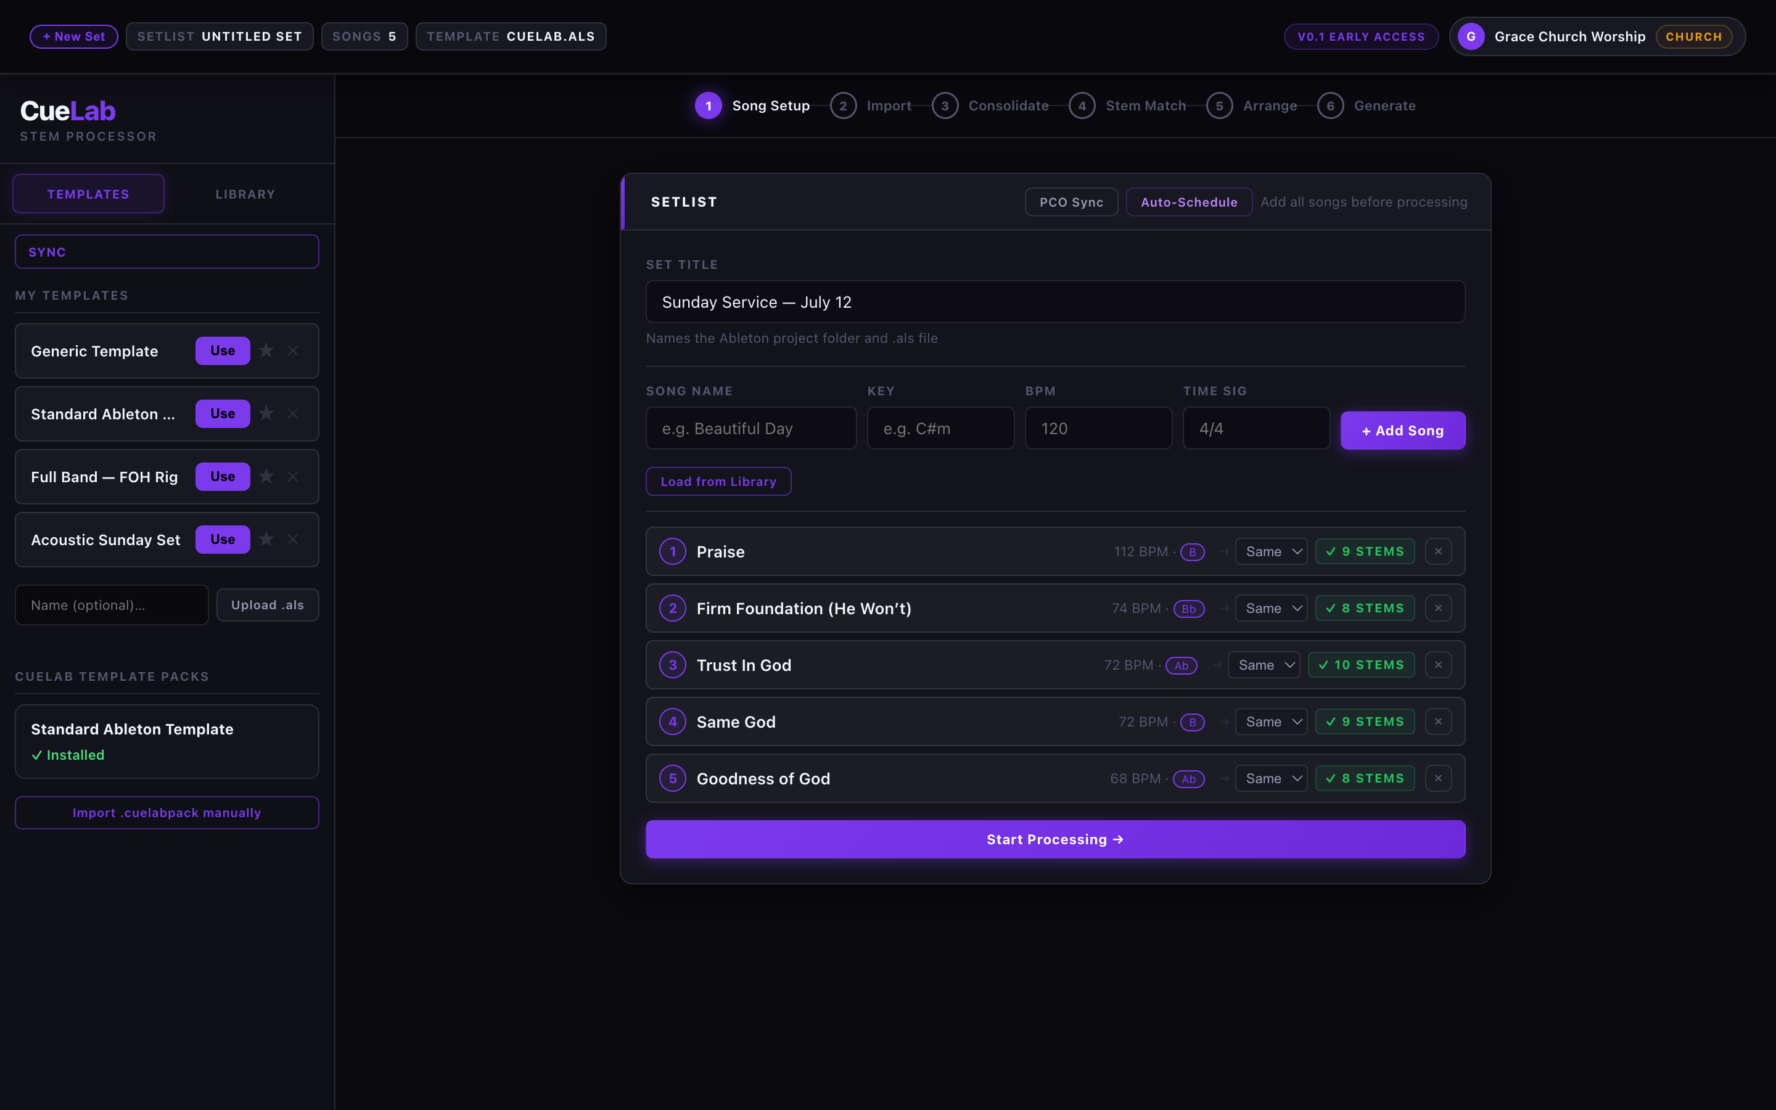Use the Standard Ableton template
This screenshot has width=1776, height=1110.
tap(223, 413)
